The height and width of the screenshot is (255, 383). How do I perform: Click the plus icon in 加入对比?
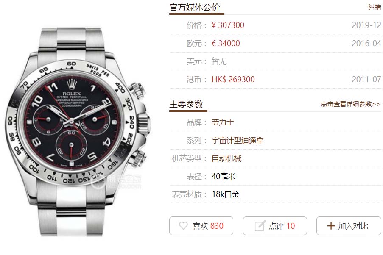click(331, 226)
